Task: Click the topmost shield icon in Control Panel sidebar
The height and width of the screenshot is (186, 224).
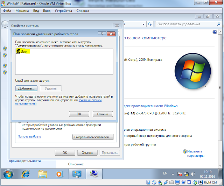Action: (5, 49)
